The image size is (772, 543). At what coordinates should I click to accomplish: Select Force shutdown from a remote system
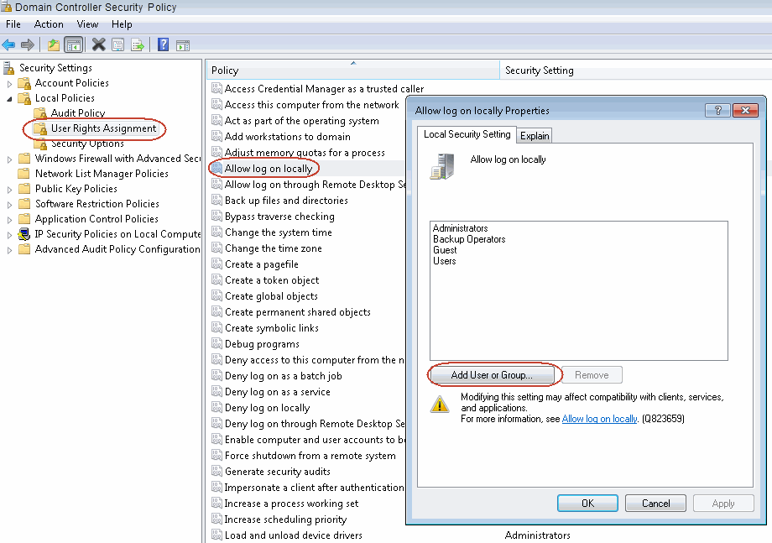(x=310, y=456)
